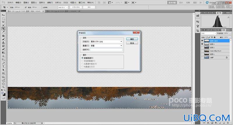
Task: Select the History Brush tool
Action: coord(3,46)
